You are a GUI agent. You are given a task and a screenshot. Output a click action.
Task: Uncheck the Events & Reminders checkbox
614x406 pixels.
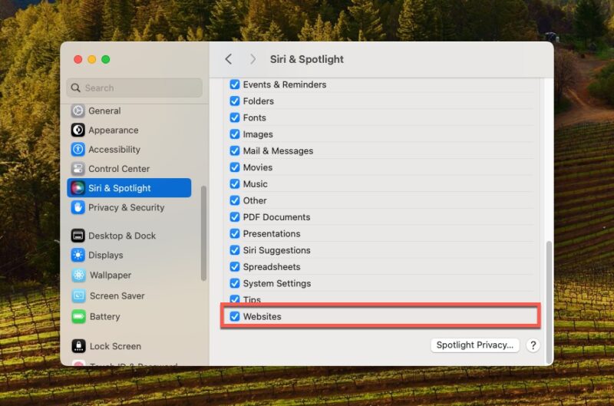[x=235, y=84]
